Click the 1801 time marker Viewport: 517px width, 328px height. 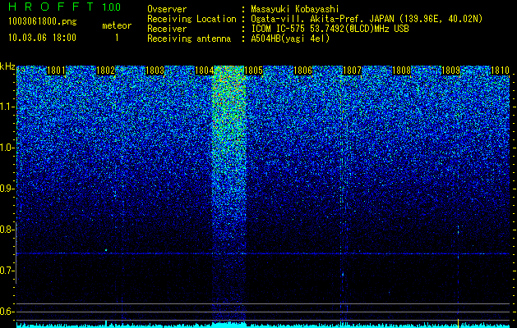click(x=56, y=71)
